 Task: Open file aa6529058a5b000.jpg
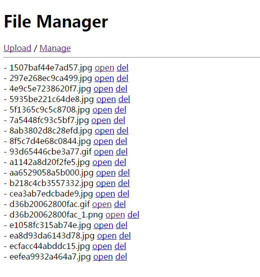point(106,173)
